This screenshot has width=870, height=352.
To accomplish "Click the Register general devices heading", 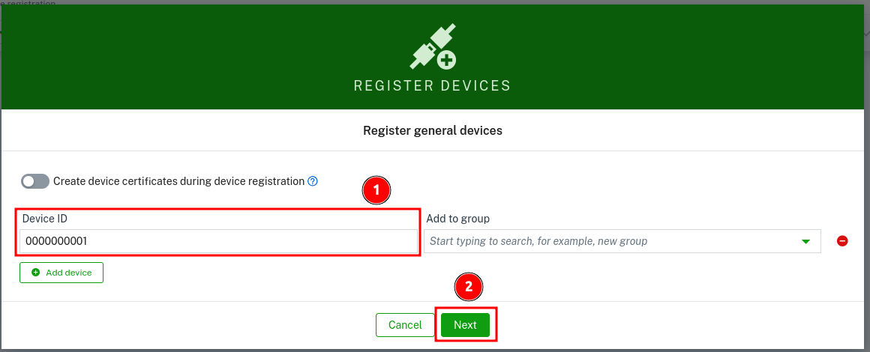I will click(433, 130).
